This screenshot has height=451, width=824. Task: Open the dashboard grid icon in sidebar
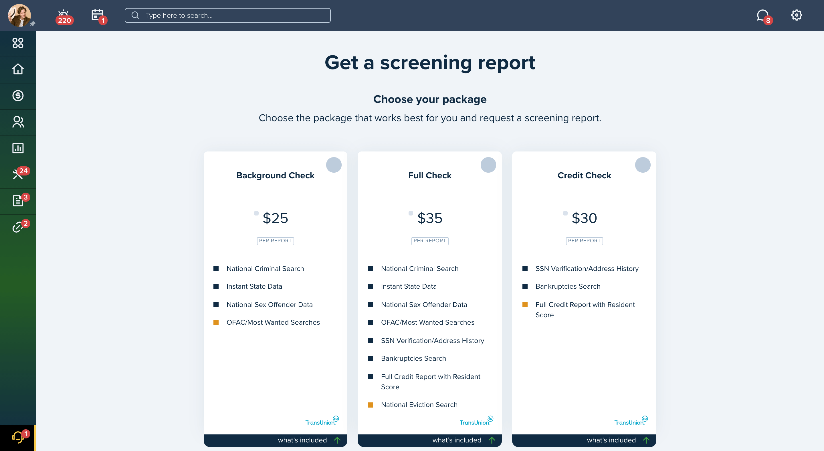18,43
